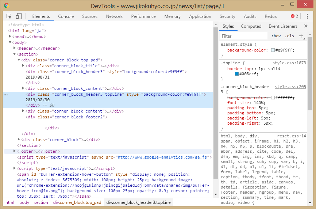Toggle the device toolbar icon
The width and height of the screenshot is (316, 209).
click(19, 16)
